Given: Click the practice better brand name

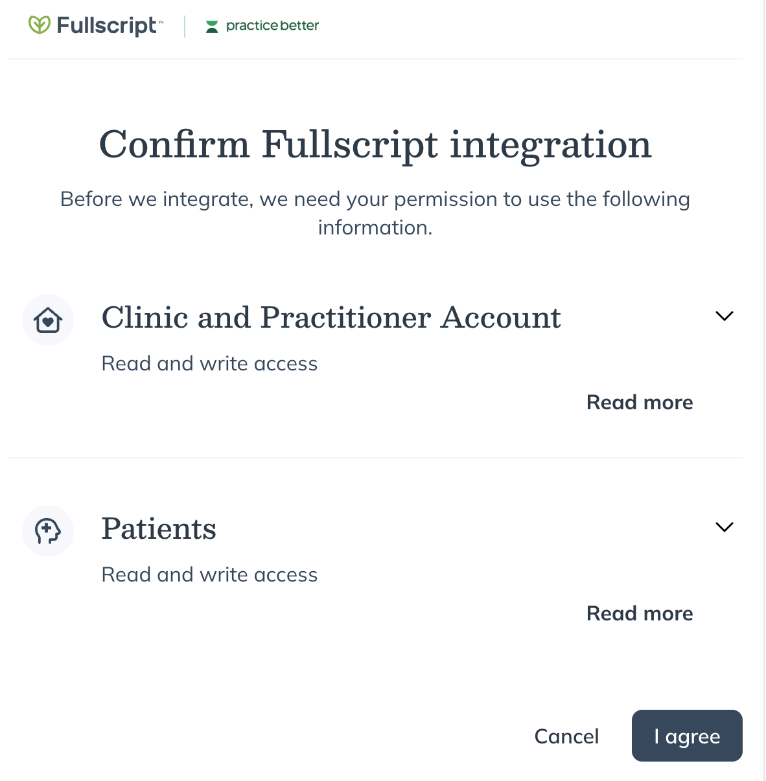Looking at the screenshot, I should tap(272, 26).
